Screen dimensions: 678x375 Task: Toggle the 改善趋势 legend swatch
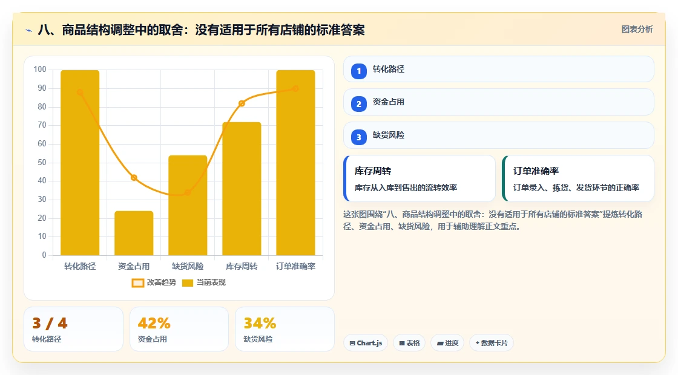[x=137, y=283]
